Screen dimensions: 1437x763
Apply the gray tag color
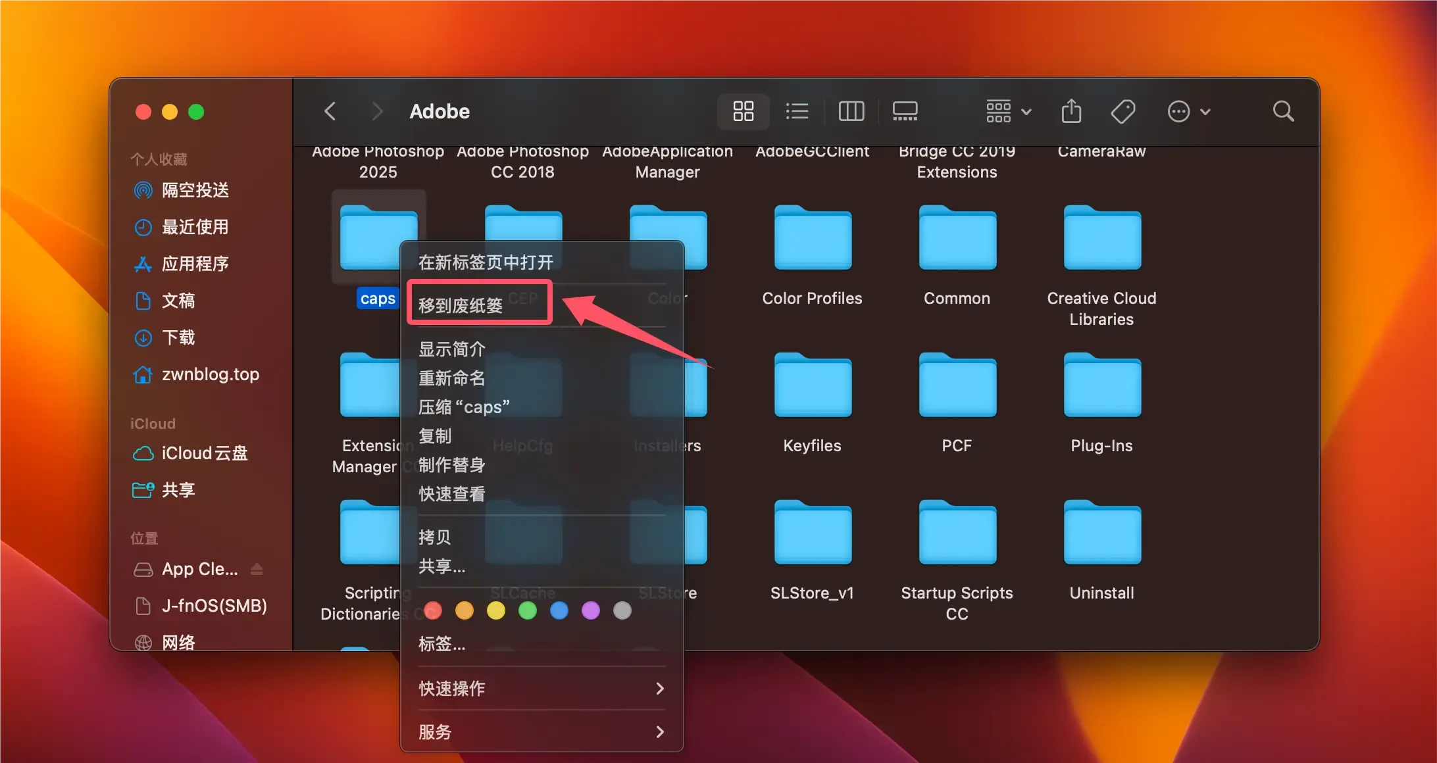pos(622,610)
